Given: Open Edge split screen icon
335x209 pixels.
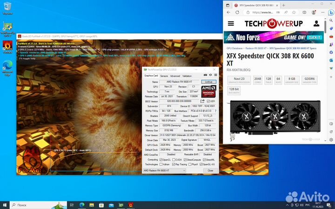Looking at the screenshot, I should (x=304, y=13).
